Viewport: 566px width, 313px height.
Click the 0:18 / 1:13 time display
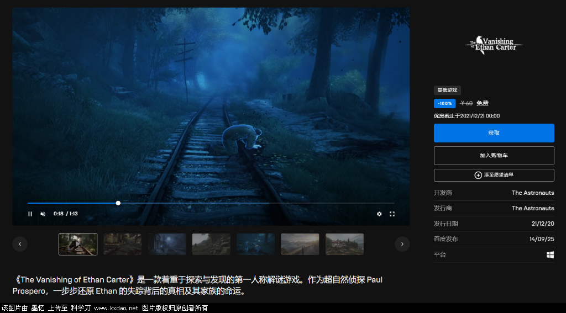[x=66, y=214]
